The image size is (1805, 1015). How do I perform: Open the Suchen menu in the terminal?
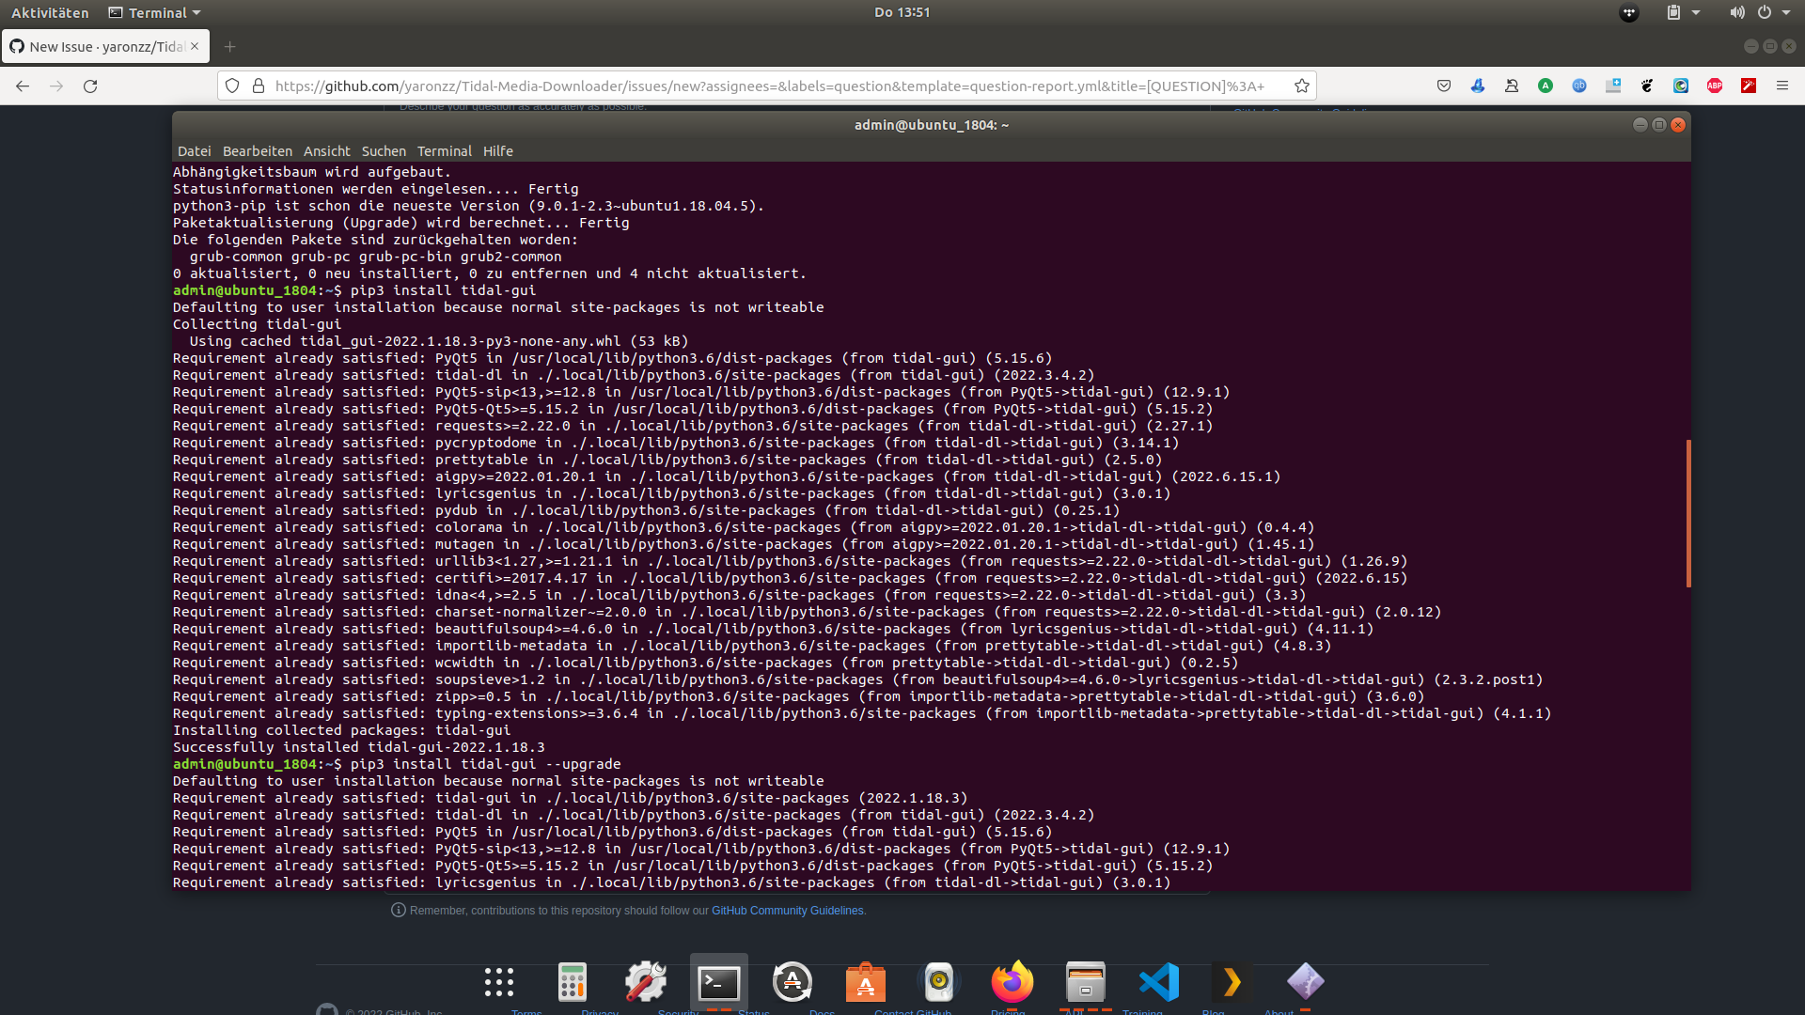point(384,150)
